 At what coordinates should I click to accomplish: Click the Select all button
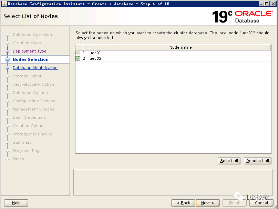pyautogui.click(x=229, y=161)
